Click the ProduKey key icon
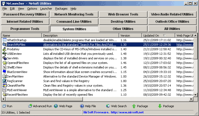This screenshot has width=199, height=116. click(x=5, y=49)
